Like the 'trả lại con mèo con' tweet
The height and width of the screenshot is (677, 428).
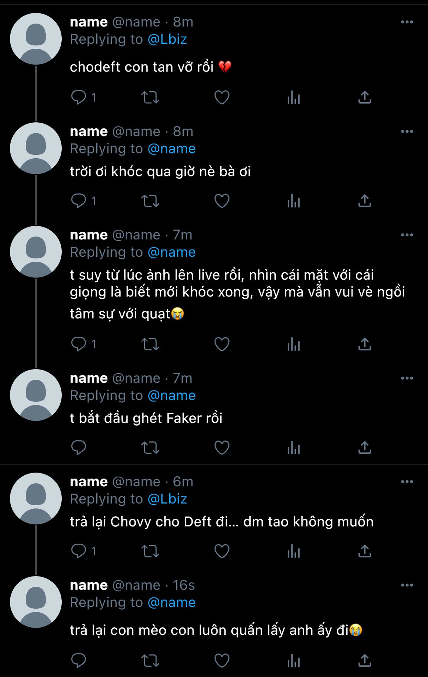[222, 660]
